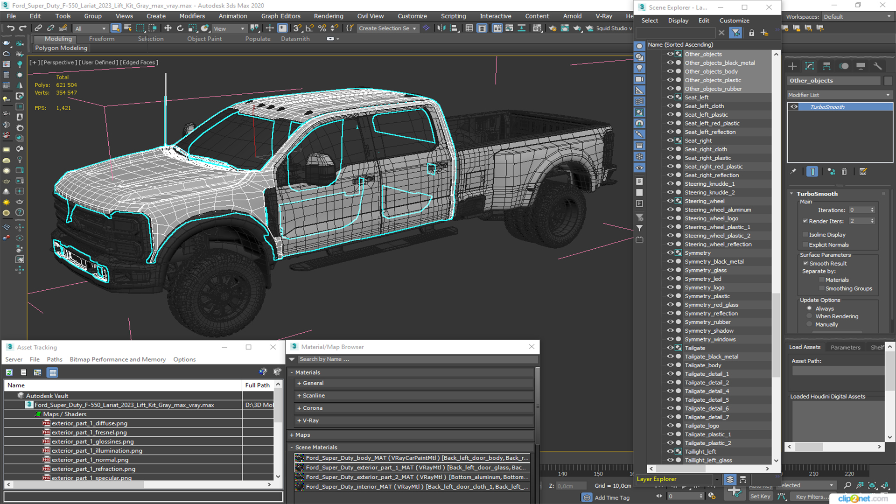Open the Modifiers menu
This screenshot has height=504, width=896.
pyautogui.click(x=192, y=16)
